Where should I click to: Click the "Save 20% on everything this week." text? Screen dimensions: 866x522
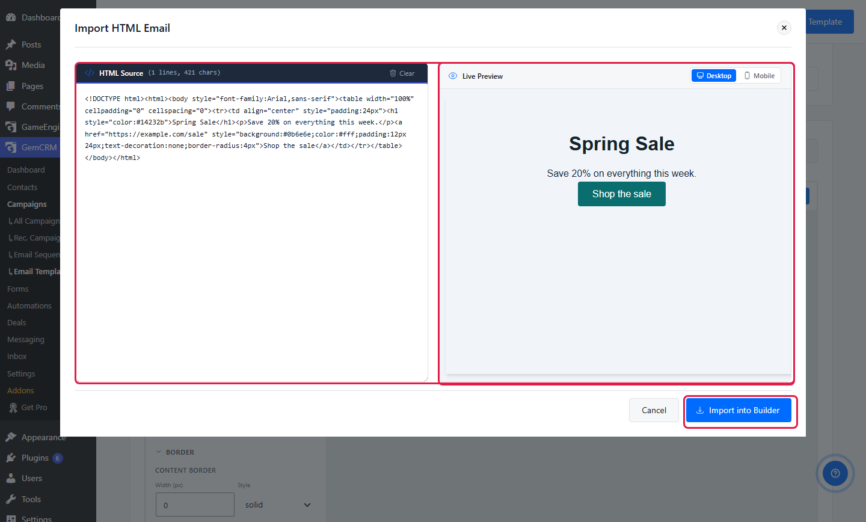[622, 174]
